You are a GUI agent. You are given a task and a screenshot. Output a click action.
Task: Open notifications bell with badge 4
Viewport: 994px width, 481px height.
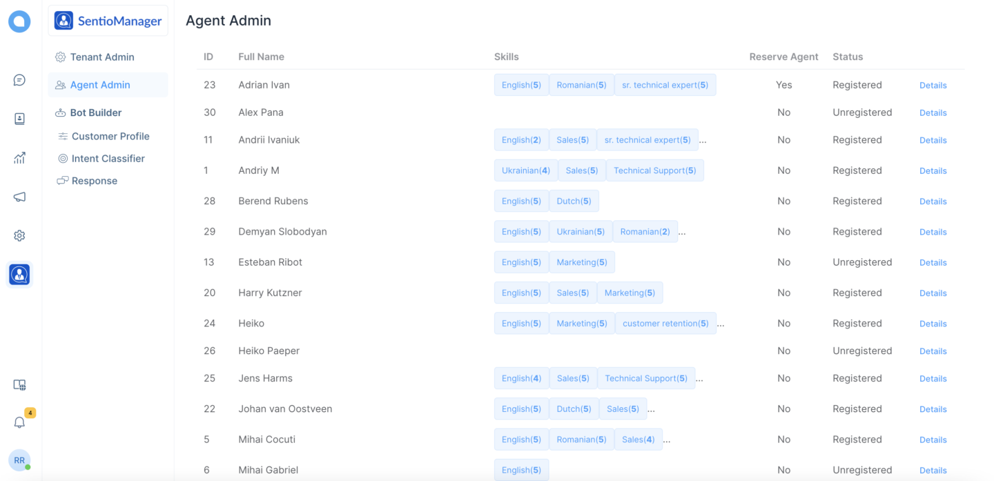pos(19,422)
